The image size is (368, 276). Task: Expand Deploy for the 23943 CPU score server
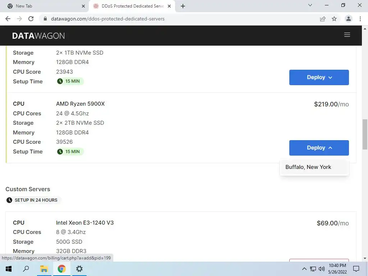(319, 78)
